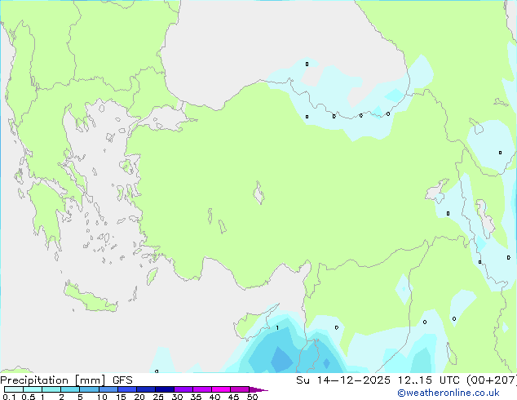Screen dimensions: 517x400
Task: Click the '50' legend value
Action: [x=252, y=397]
